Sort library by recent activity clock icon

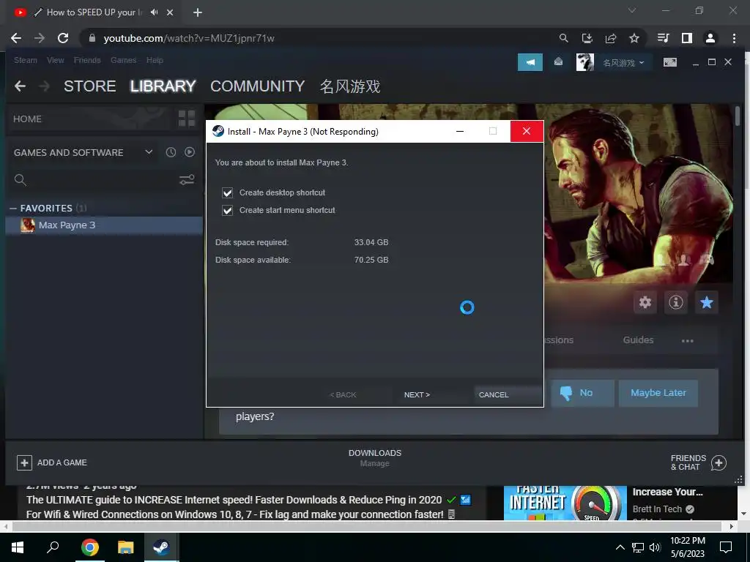tap(171, 152)
